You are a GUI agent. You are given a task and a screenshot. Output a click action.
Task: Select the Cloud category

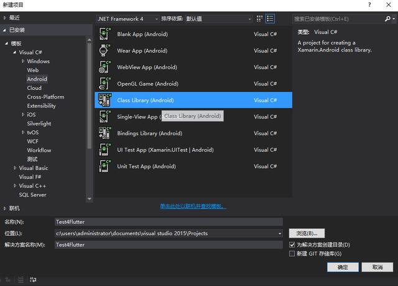[34, 88]
